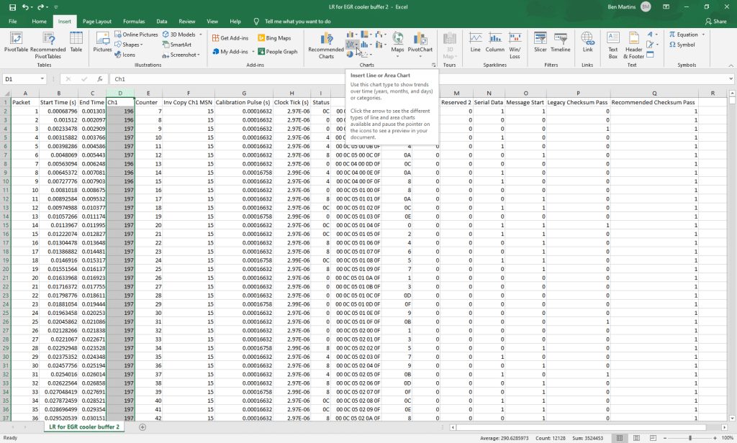Insert object icon in Text group

pyautogui.click(x=650, y=55)
